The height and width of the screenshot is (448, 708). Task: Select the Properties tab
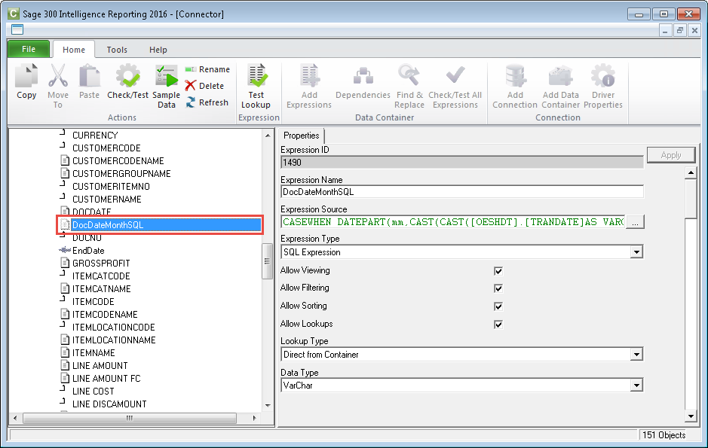[x=301, y=136]
